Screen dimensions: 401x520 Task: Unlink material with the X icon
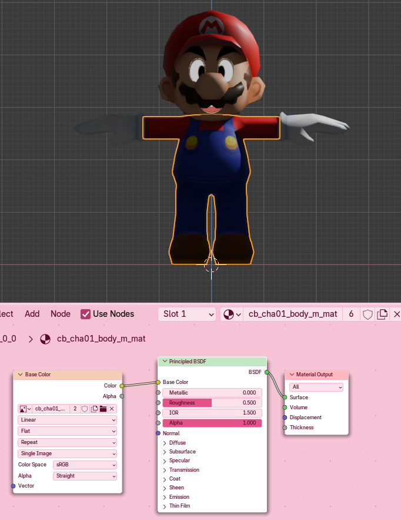tap(396, 314)
